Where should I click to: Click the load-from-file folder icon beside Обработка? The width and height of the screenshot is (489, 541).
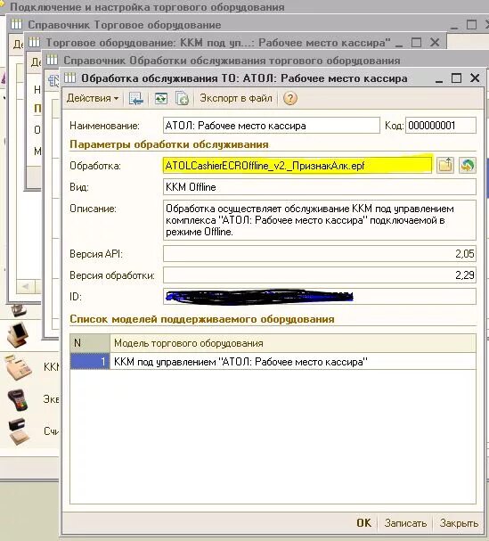(445, 165)
